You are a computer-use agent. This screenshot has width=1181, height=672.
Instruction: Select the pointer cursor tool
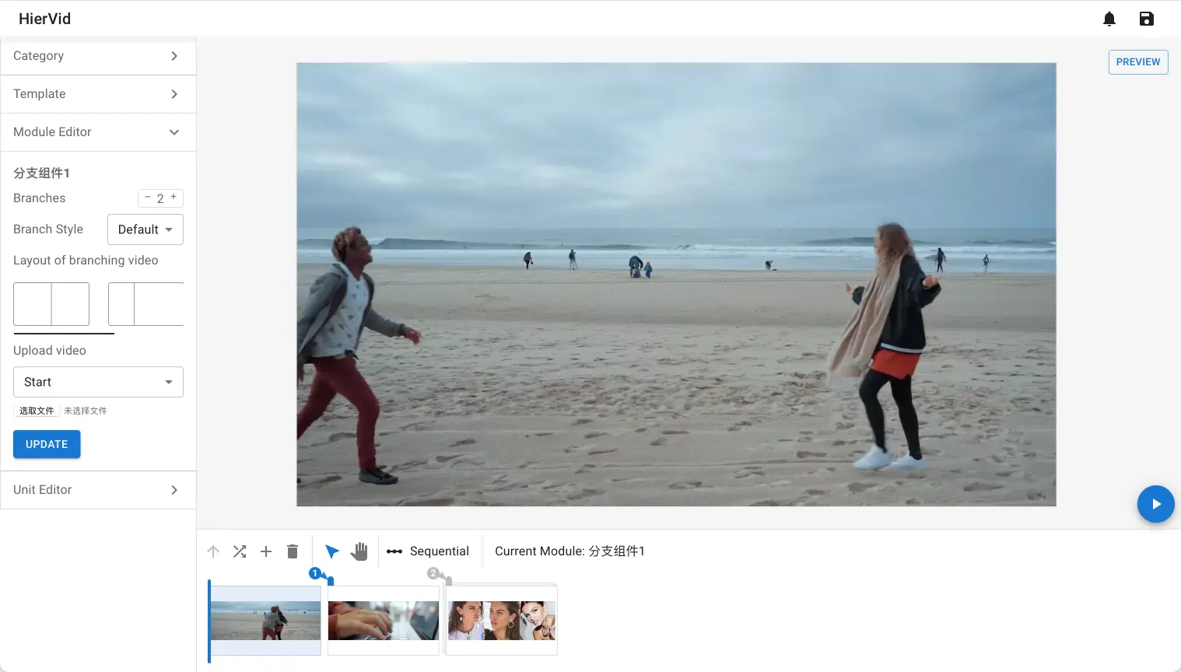click(x=332, y=551)
